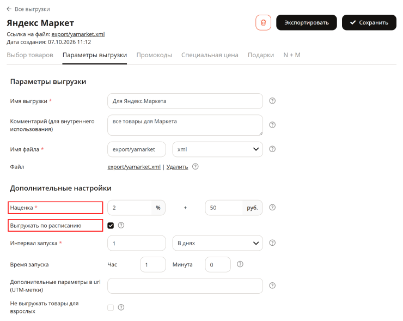This screenshot has width=403, height=321.
Task: Open the Промокоды tab
Action: point(154,55)
